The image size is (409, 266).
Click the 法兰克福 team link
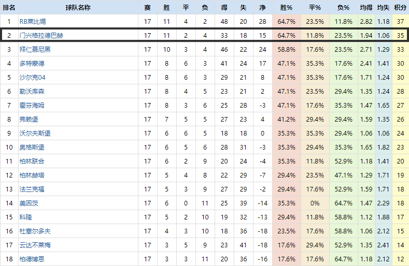pos(32,189)
